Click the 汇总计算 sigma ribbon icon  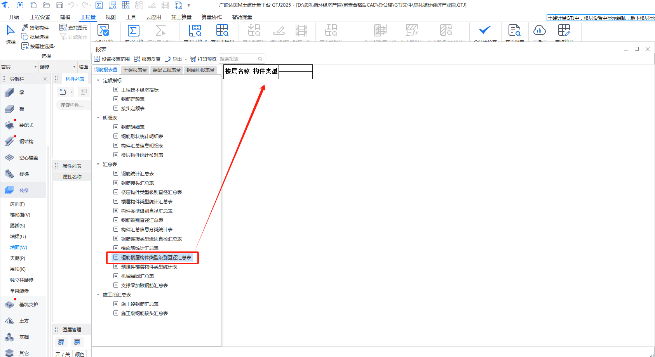pyautogui.click(x=134, y=31)
